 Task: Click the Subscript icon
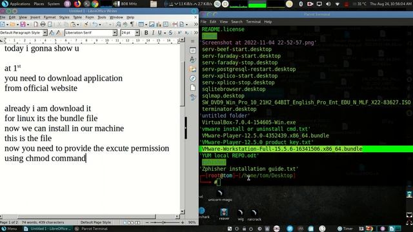point(186,33)
